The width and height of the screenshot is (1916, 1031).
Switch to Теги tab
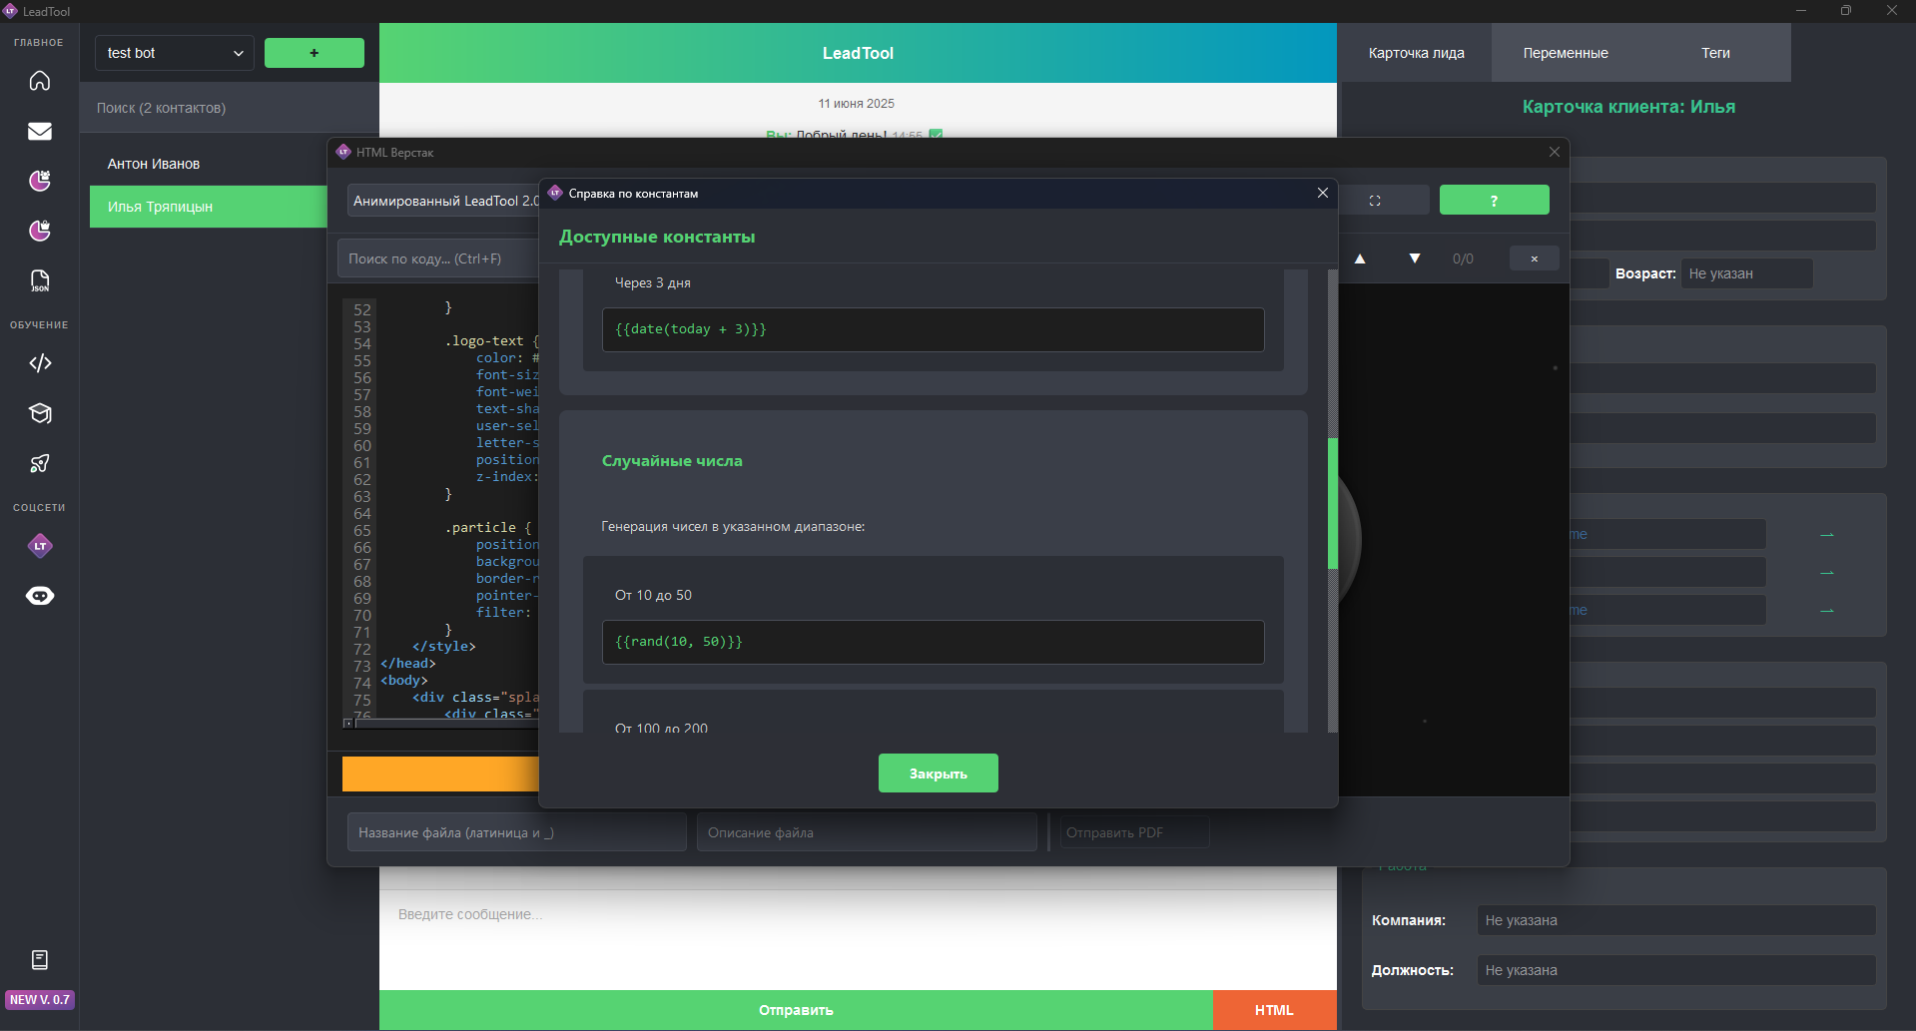(x=1715, y=53)
